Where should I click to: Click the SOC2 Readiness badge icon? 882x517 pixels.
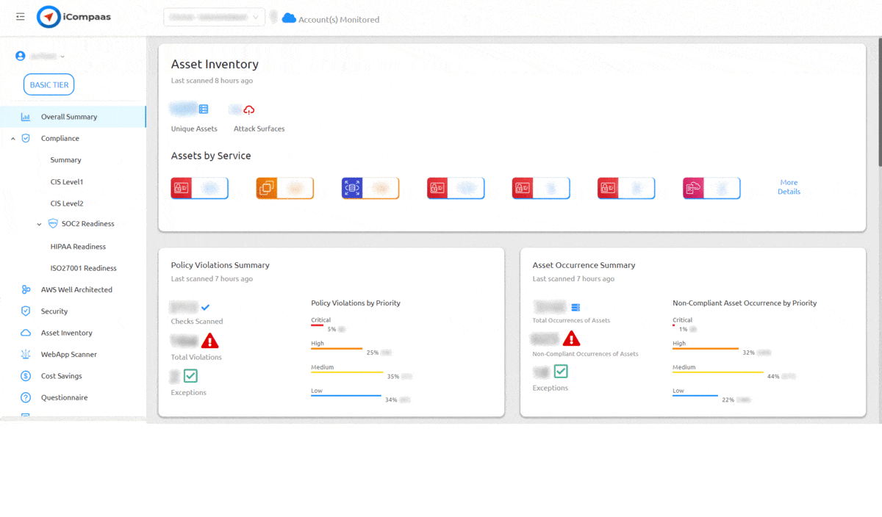tap(51, 223)
